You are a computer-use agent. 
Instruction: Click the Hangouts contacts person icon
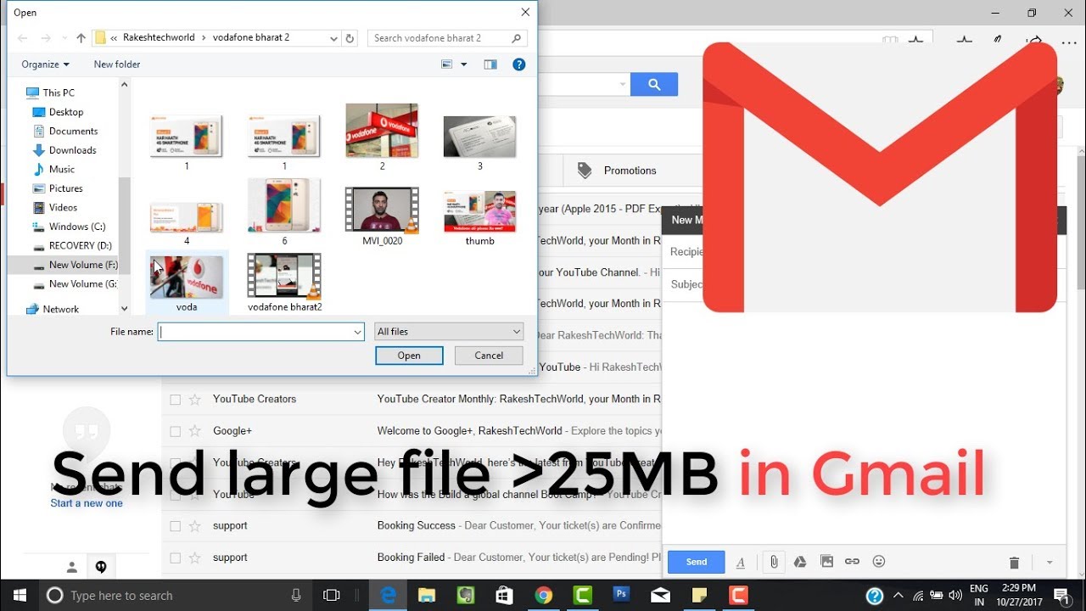[x=72, y=567]
